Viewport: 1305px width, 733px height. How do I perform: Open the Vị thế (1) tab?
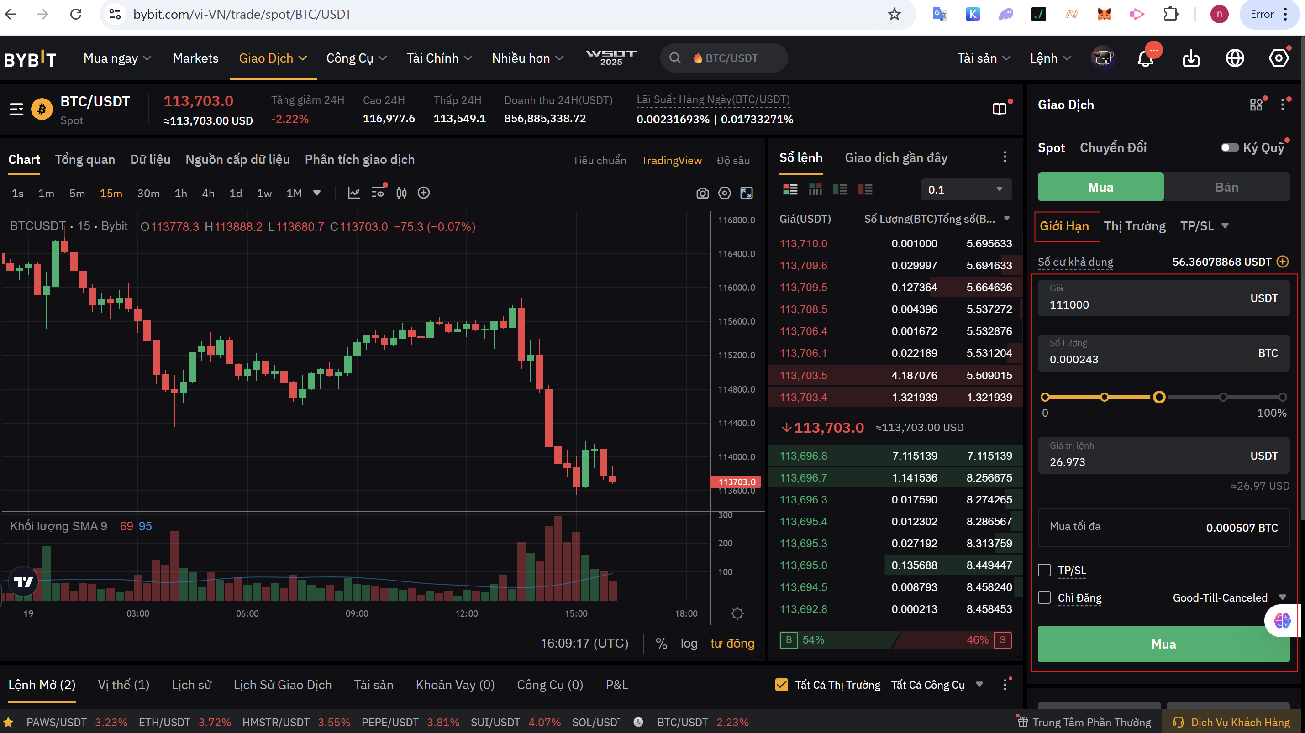click(123, 685)
